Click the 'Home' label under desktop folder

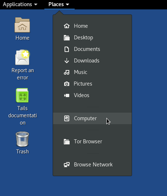click(22, 38)
